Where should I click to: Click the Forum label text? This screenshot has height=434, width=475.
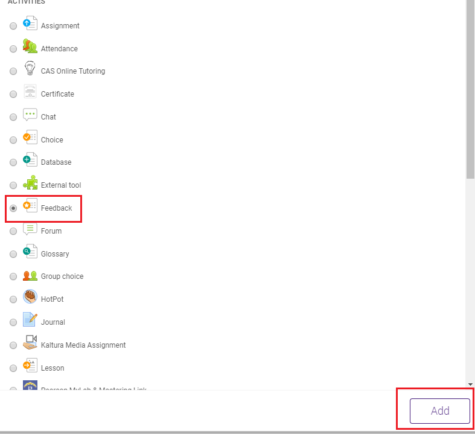point(51,231)
